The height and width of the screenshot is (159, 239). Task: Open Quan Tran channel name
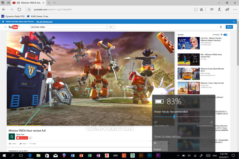pos(20,135)
